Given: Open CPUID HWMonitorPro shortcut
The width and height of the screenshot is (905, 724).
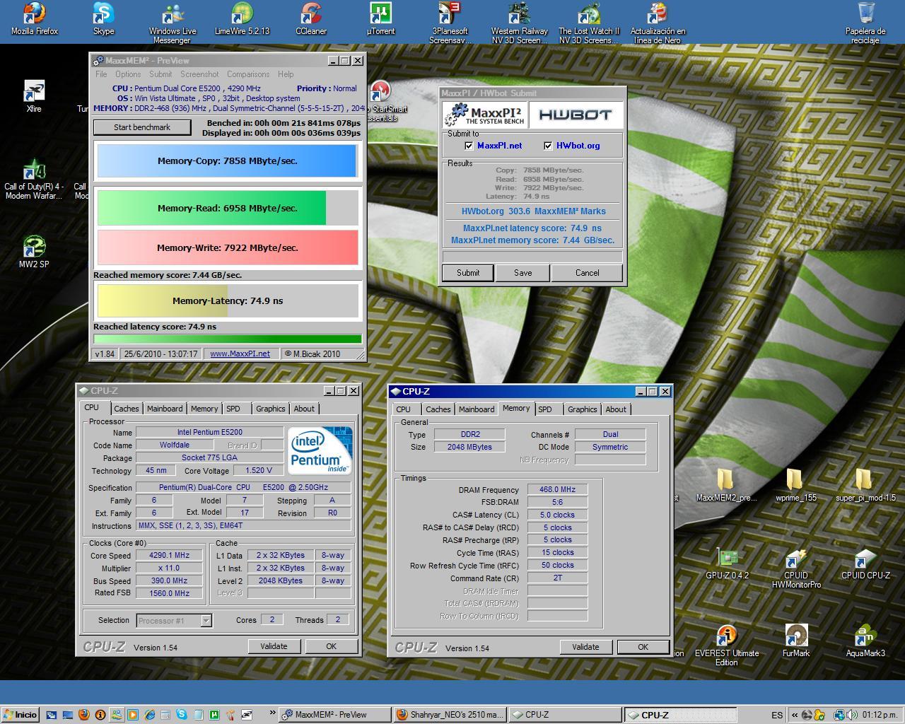Looking at the screenshot, I should click(x=796, y=568).
